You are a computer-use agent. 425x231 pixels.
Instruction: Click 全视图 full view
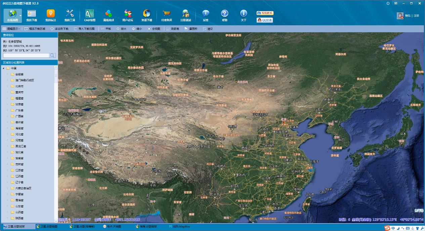point(154,29)
